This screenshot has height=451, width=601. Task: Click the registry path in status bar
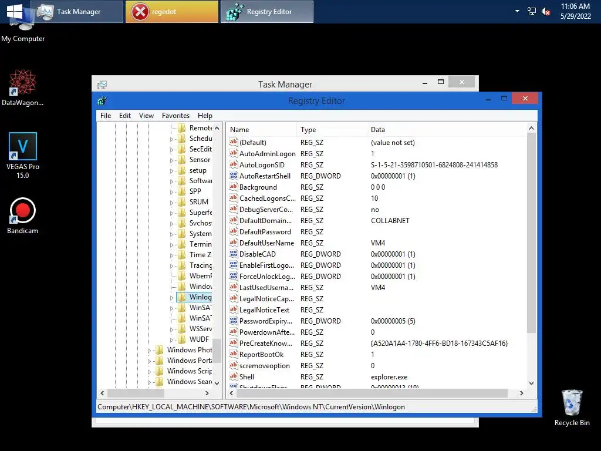(251, 407)
